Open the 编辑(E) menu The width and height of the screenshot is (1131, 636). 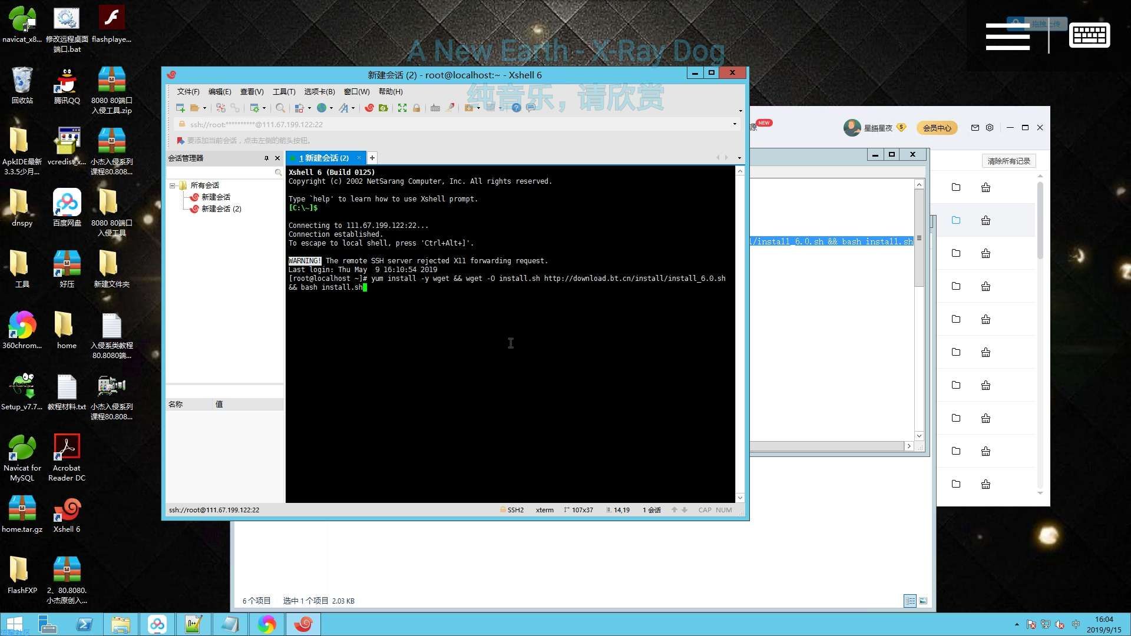(220, 91)
